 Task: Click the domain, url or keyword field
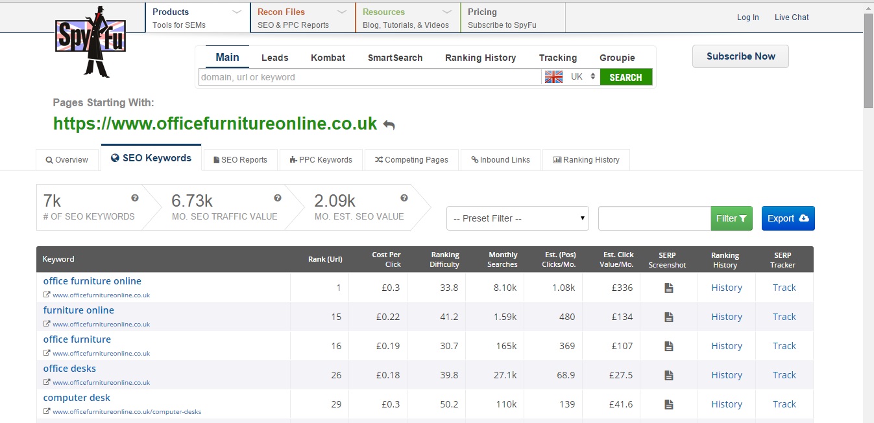pyautogui.click(x=369, y=77)
